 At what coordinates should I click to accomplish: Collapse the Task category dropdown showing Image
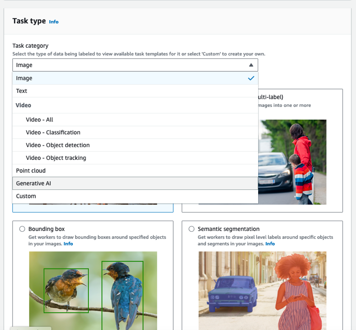(135, 65)
